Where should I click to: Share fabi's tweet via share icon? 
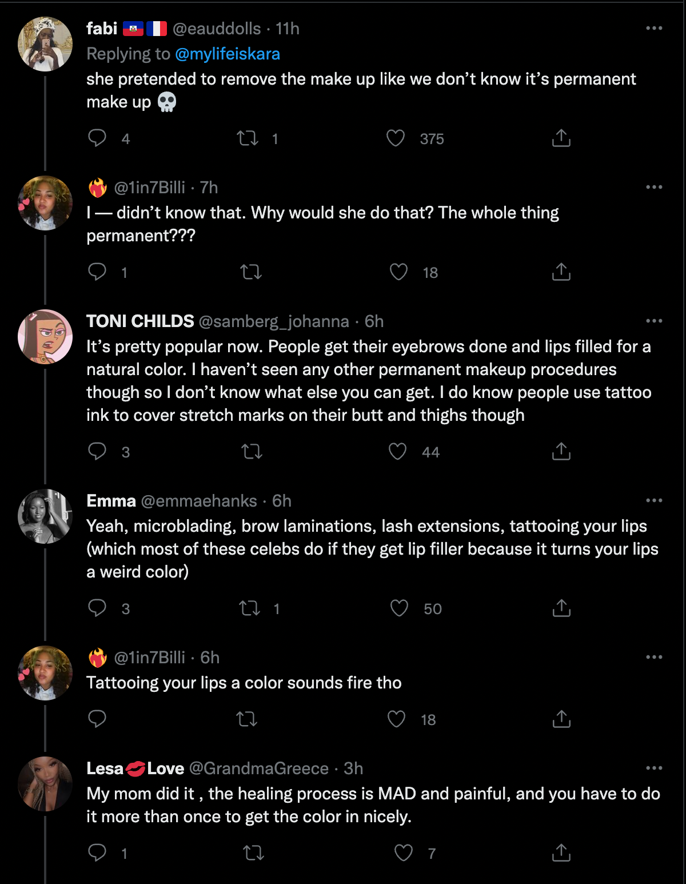point(561,138)
